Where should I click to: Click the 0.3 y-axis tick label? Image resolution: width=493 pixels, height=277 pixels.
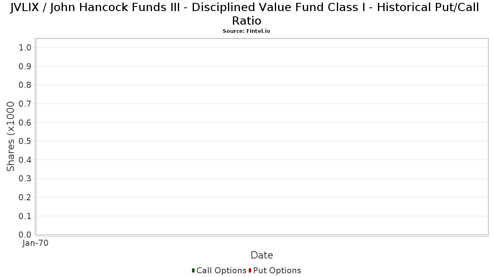coord(25,179)
